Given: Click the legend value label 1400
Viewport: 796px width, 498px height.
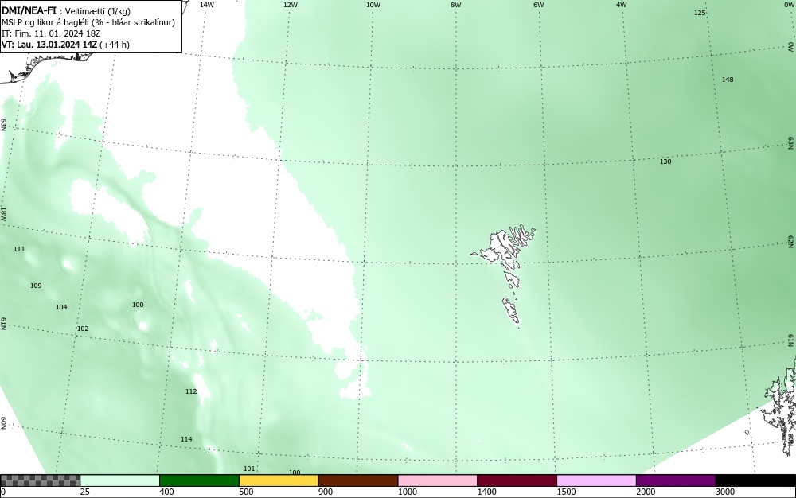Looking at the screenshot, I should 486,492.
